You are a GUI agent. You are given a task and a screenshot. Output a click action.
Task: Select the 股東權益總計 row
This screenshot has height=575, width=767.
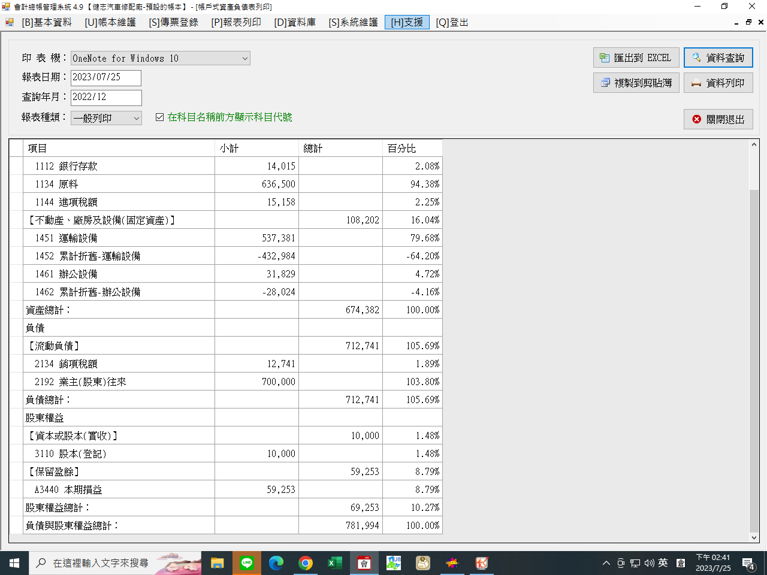click(x=227, y=507)
